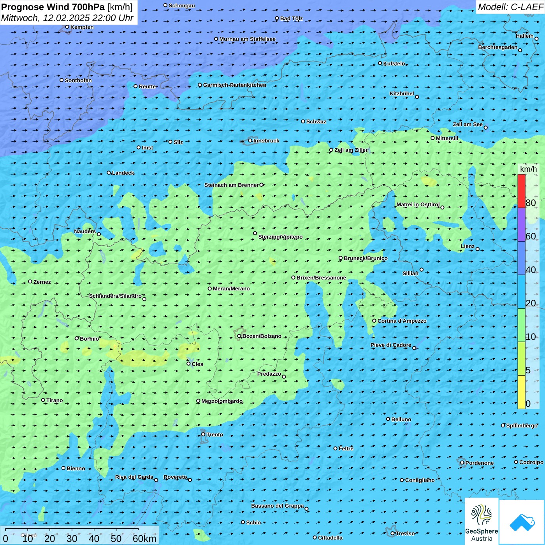The width and height of the screenshot is (545, 545).
Task: Click the Innsbruck city marker
Action: point(250,141)
